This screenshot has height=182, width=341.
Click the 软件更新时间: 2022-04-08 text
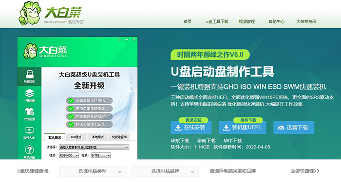pos(242,147)
